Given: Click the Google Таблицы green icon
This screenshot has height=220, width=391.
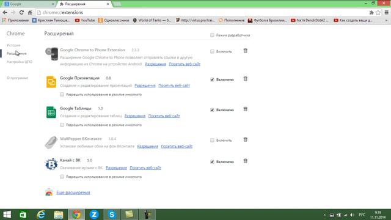Looking at the screenshot, I should click(x=51, y=112).
